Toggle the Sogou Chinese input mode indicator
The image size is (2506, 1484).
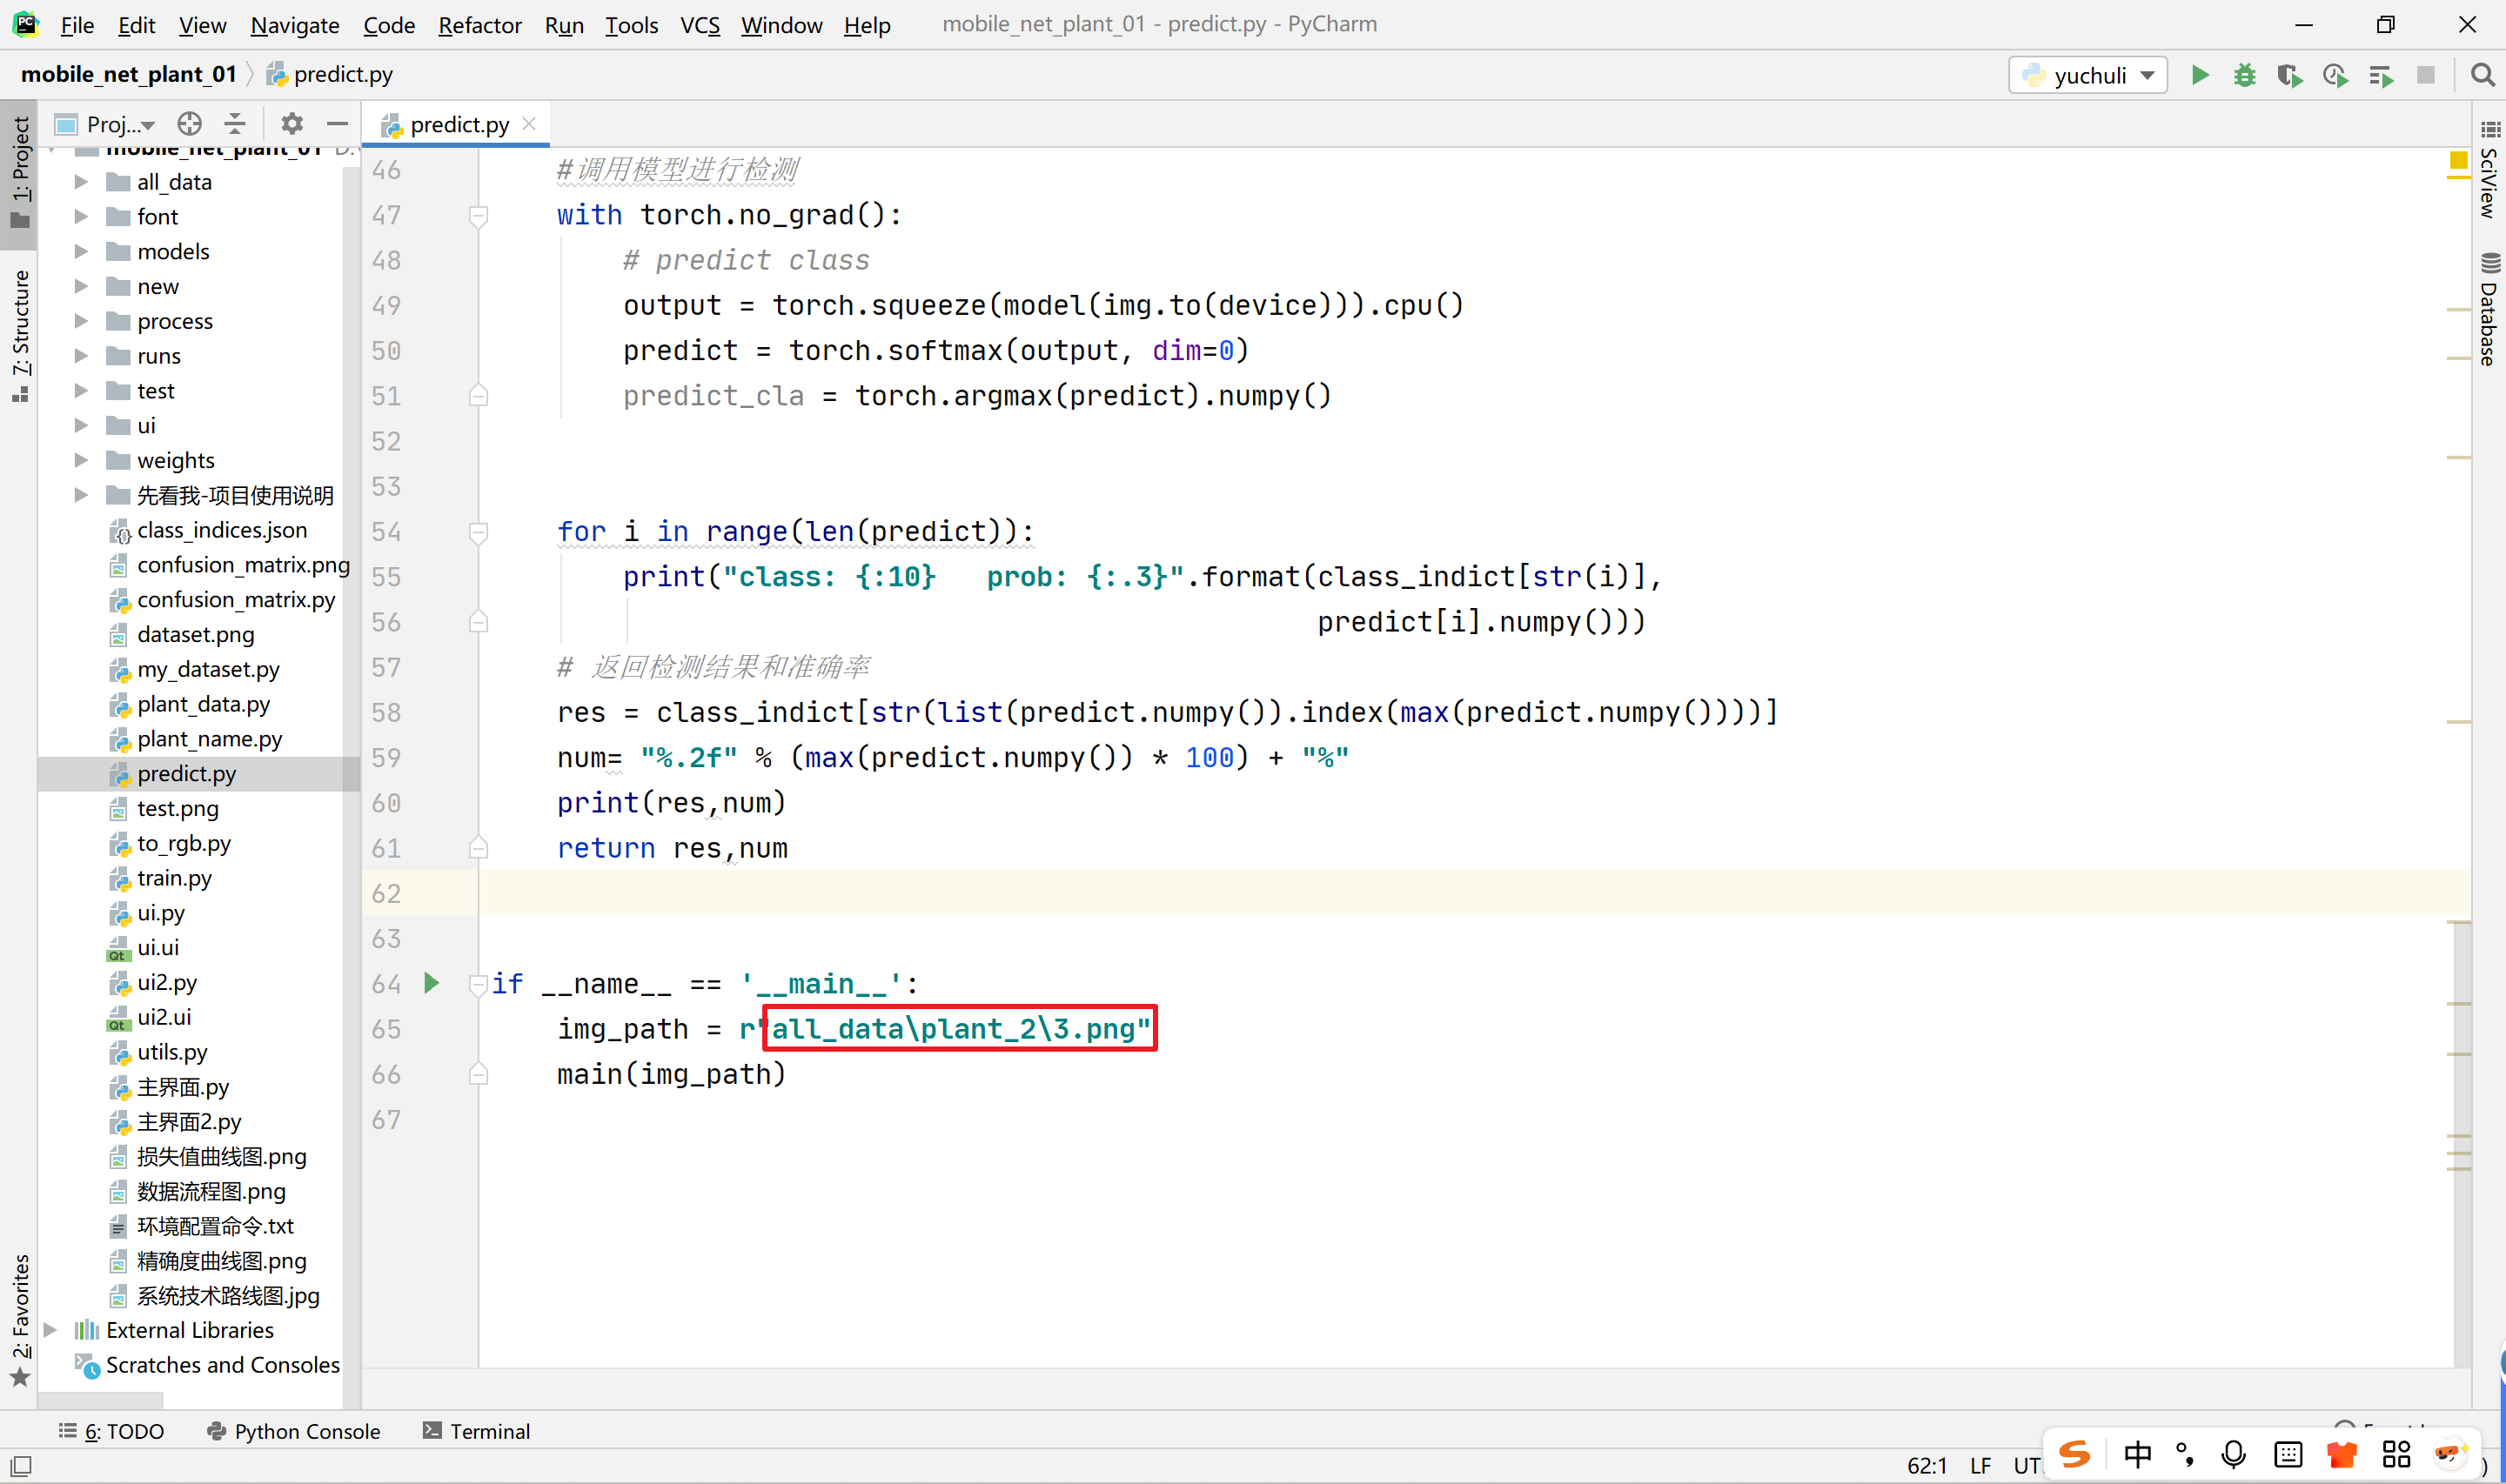2137,1454
